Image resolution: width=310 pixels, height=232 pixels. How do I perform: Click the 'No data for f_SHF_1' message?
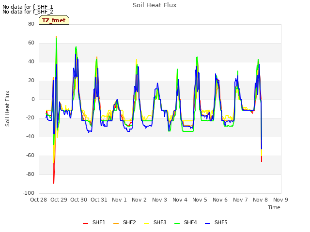click(28, 7)
